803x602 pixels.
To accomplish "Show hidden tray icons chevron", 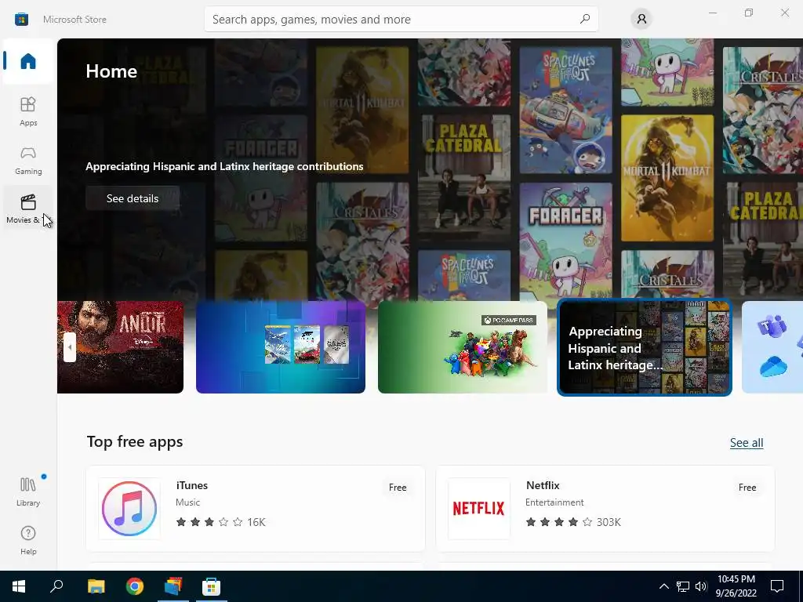I will point(663,586).
